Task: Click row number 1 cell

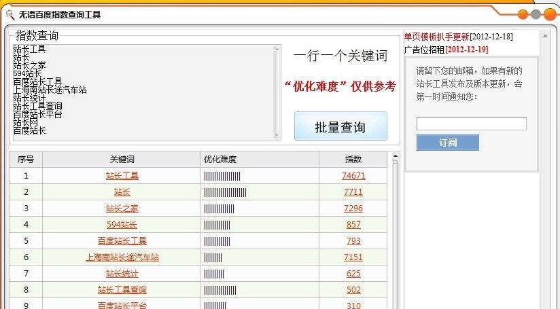Action: click(26, 175)
